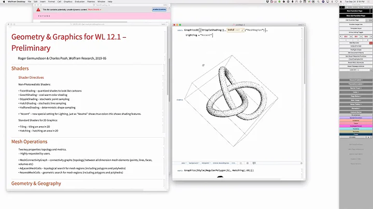Click the small button right of Get Function Page

[367, 20]
